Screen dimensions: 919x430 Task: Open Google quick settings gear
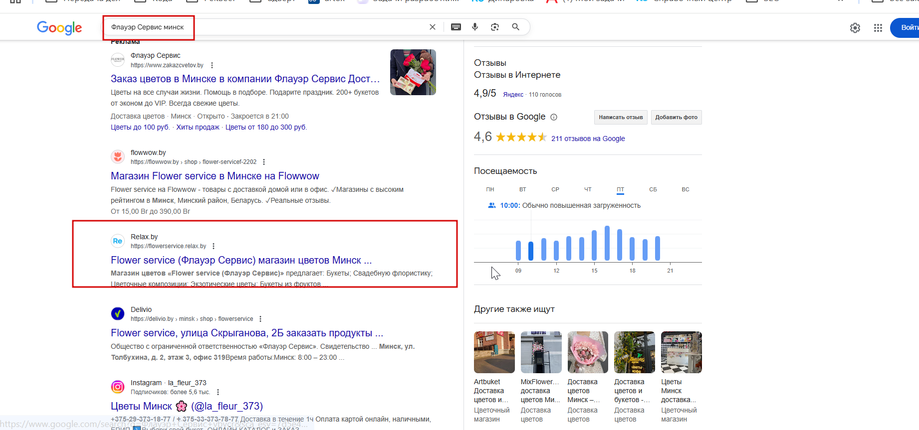tap(855, 28)
